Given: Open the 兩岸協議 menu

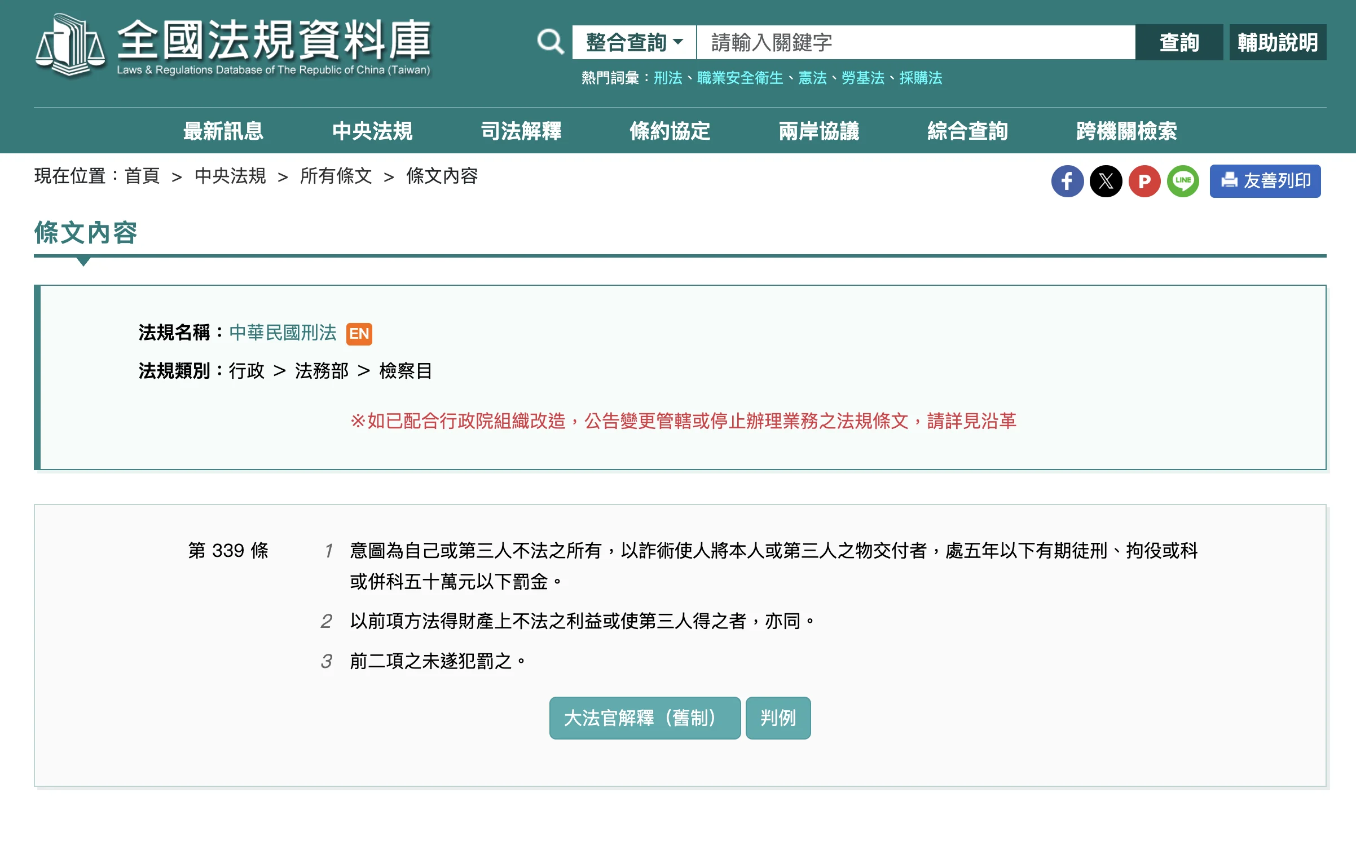Looking at the screenshot, I should pos(819,131).
